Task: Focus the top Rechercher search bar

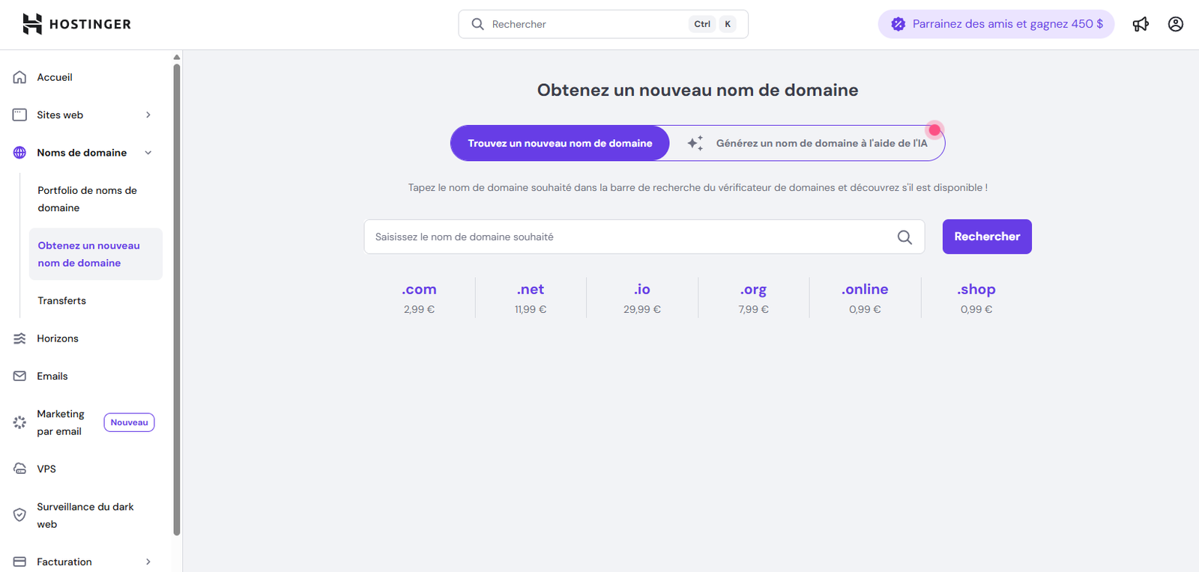Action: pos(603,24)
